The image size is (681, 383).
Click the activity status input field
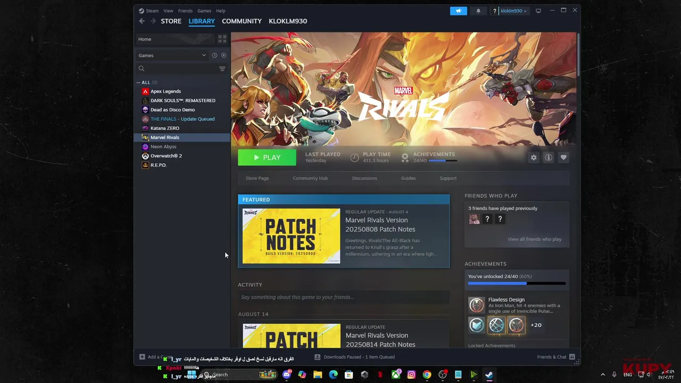click(344, 297)
